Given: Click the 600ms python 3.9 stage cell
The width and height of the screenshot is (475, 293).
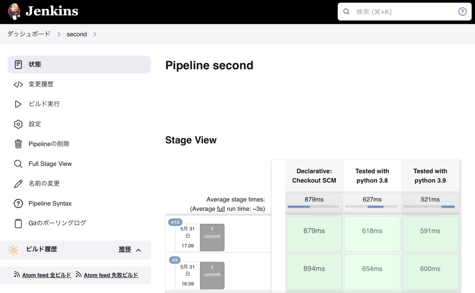Looking at the screenshot, I should [x=430, y=272].
